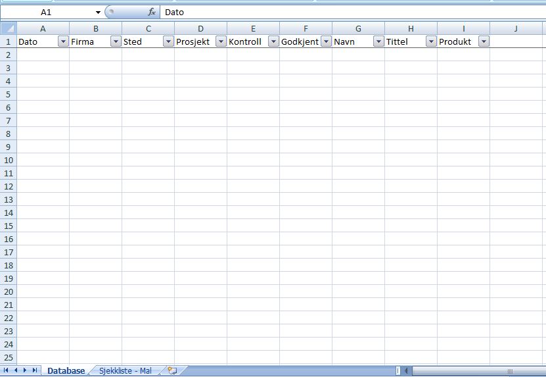The width and height of the screenshot is (546, 377).
Task: Open the Dato column filter dropdown
Action: point(63,41)
